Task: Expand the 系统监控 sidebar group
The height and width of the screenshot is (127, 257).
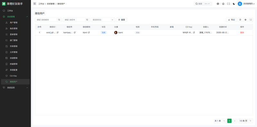Action: pos(15,88)
